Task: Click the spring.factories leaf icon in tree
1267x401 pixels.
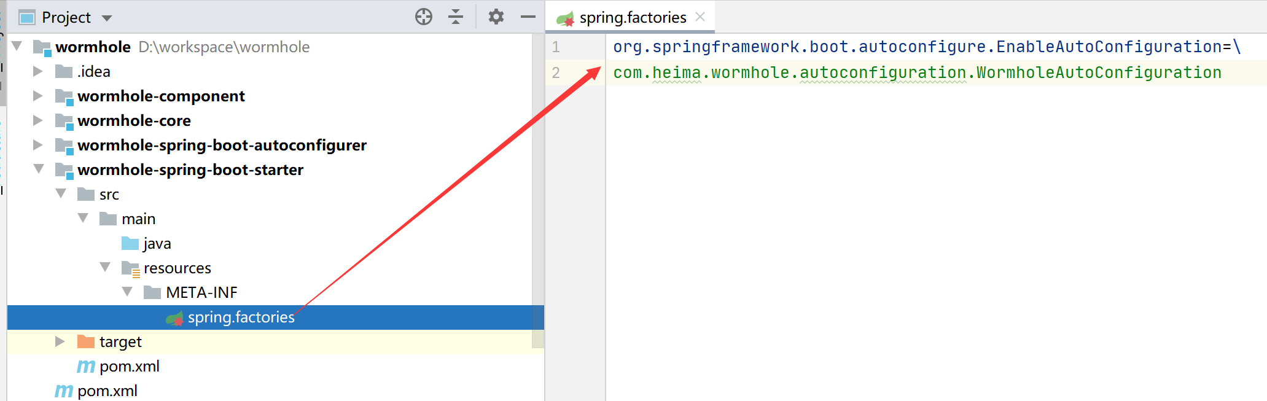Action: [x=175, y=318]
